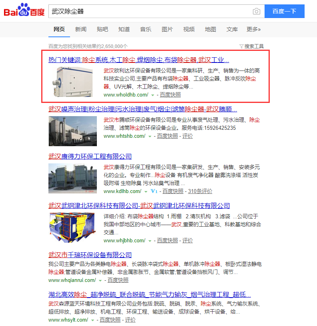Open 评价 link for whsylt.com
This screenshot has width=317, height=326.
(130, 320)
